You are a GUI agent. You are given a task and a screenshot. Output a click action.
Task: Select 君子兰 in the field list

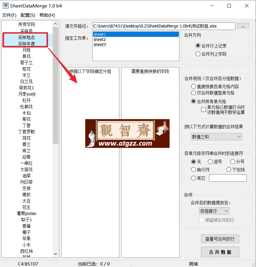click(27, 63)
